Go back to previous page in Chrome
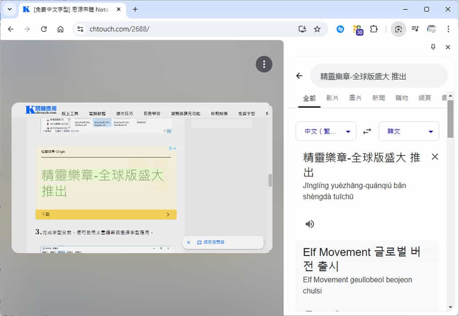459x316 pixels. point(11,29)
